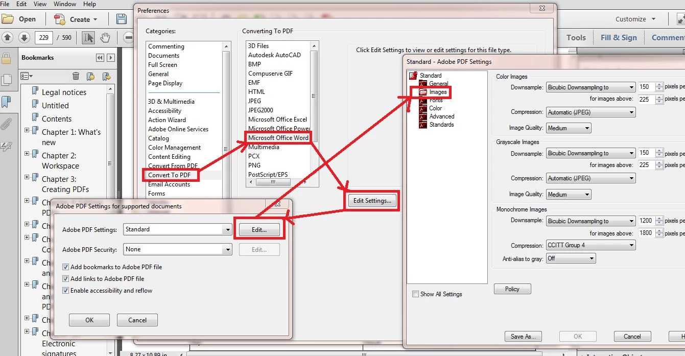The height and width of the screenshot is (356, 685).
Task: Open Bookmarks options menu icon
Action: (27, 76)
